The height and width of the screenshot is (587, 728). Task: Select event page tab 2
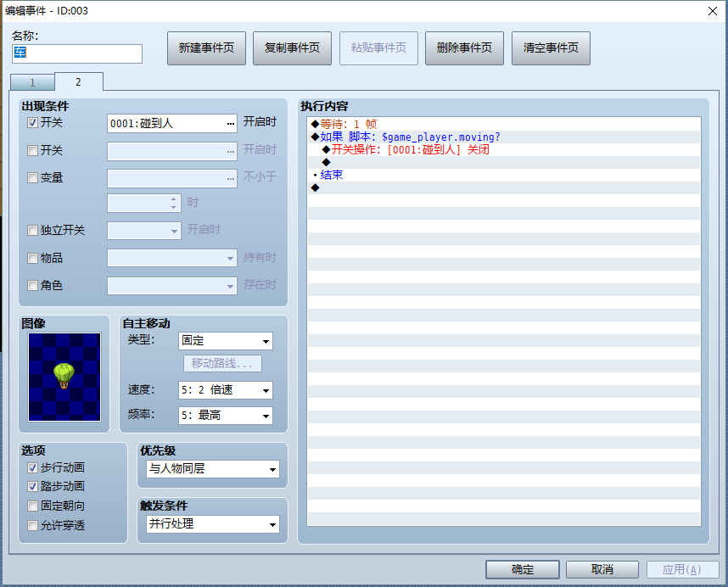point(78,82)
